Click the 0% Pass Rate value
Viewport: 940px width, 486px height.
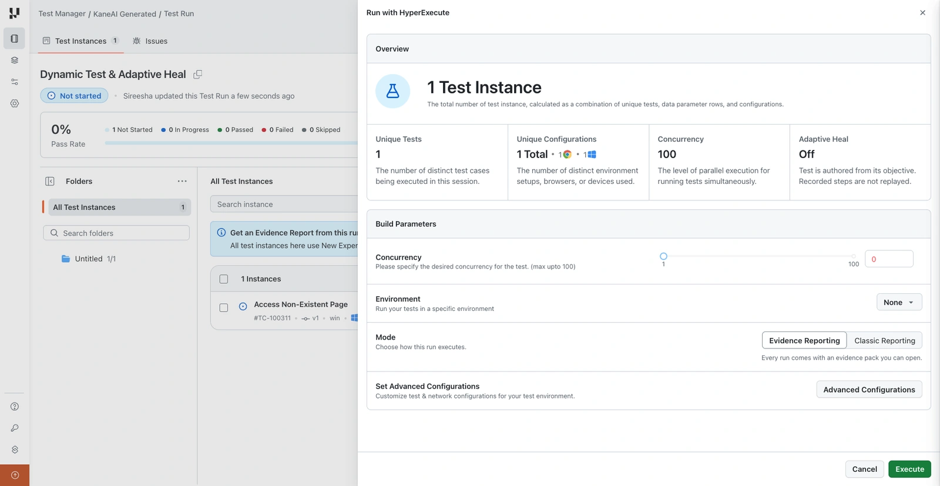(61, 129)
